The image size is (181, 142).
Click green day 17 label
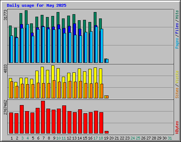pyautogui.click(x=95, y=138)
